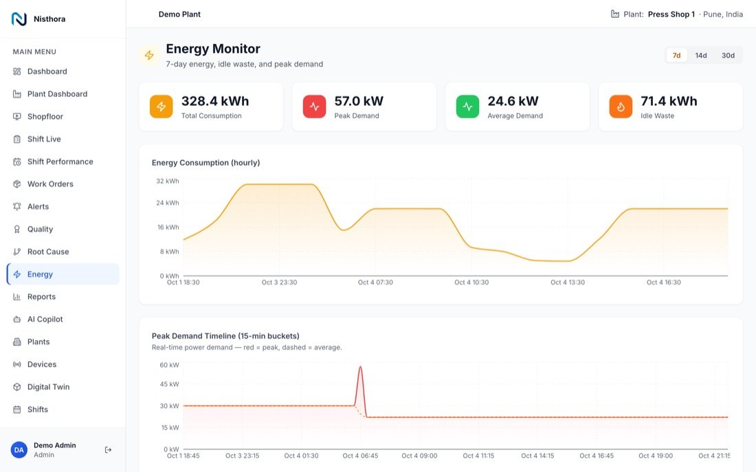756x472 pixels.
Task: Click the Shopfloor monitor icon
Action: click(17, 117)
